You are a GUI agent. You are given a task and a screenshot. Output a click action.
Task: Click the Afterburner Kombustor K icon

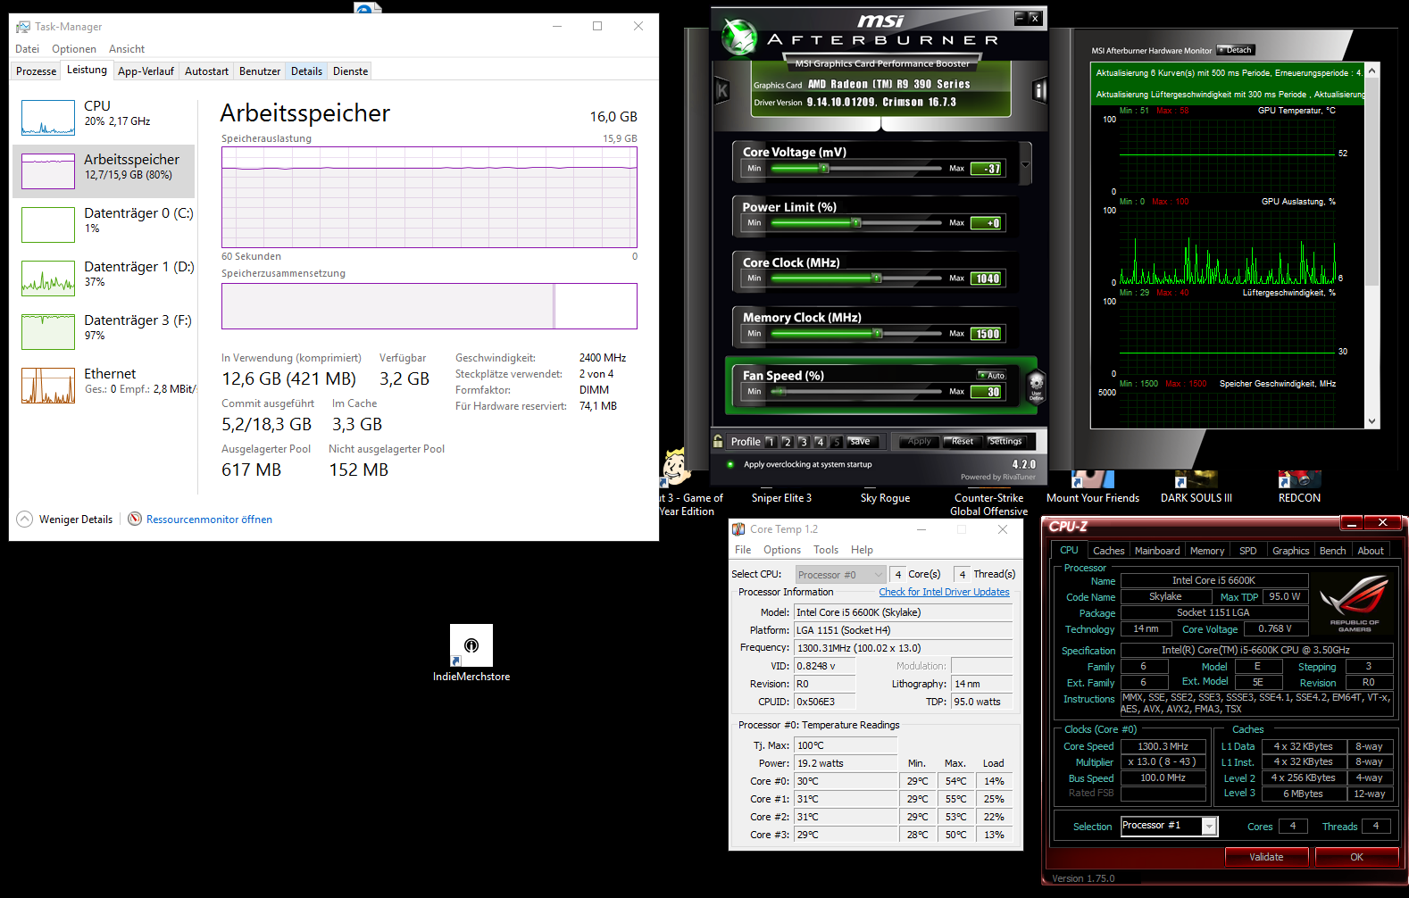(722, 90)
